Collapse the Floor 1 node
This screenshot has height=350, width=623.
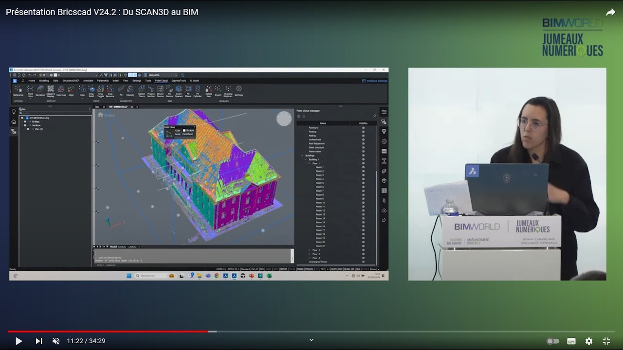point(309,163)
